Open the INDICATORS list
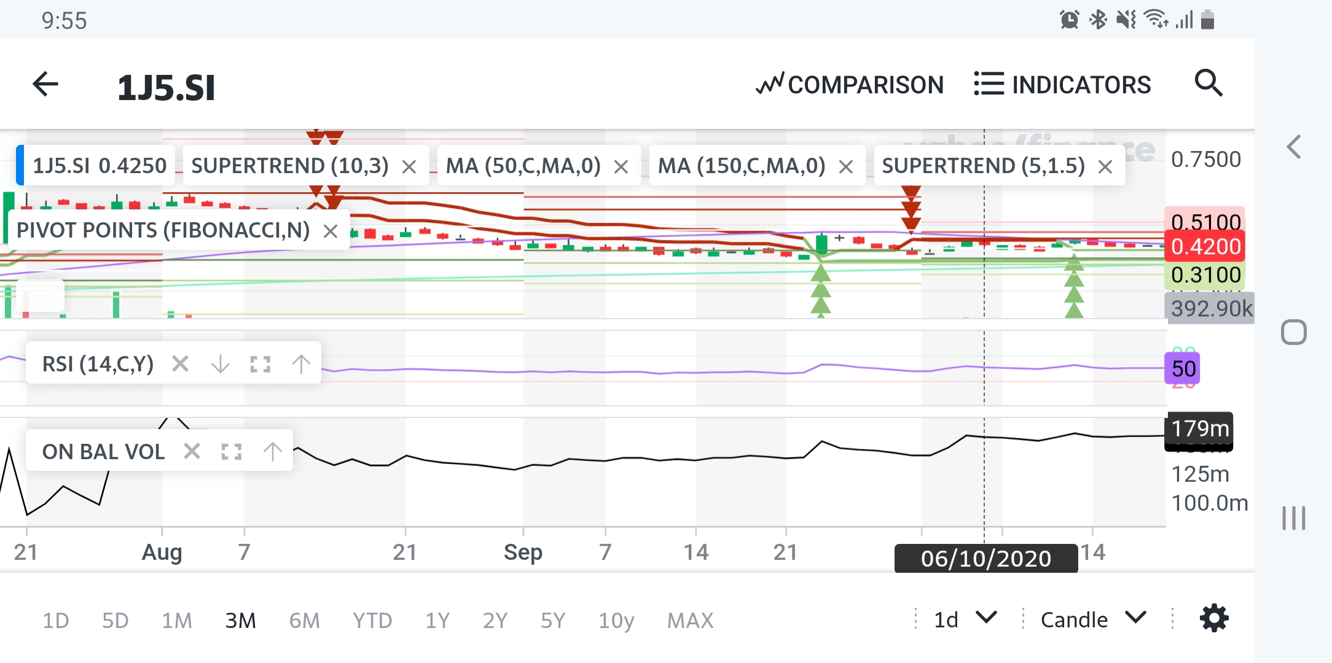Image resolution: width=1332 pixels, height=663 pixels. pyautogui.click(x=1063, y=85)
